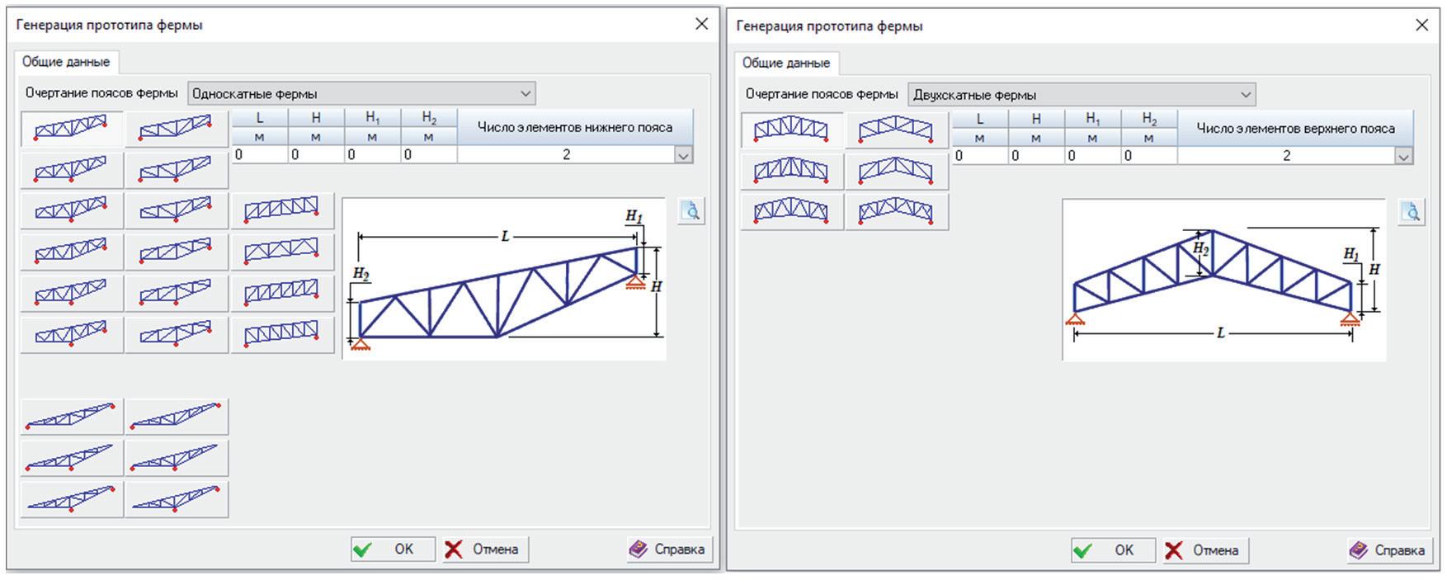Select the first single-slope truss icon
Image resolution: width=1447 pixels, height=580 pixels.
click(x=72, y=129)
